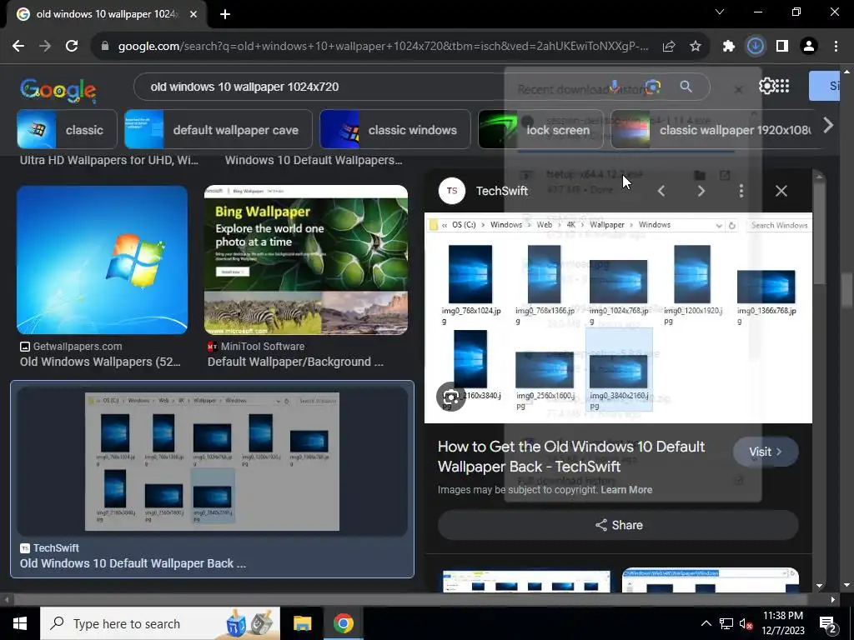Go back with the browser back arrow
The image size is (854, 640).
[18, 47]
